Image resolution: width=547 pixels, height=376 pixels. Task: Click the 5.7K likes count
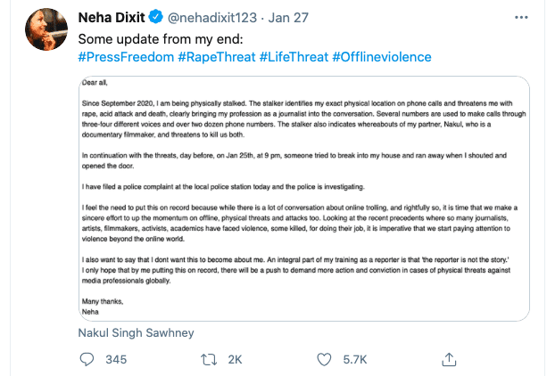coord(355,359)
